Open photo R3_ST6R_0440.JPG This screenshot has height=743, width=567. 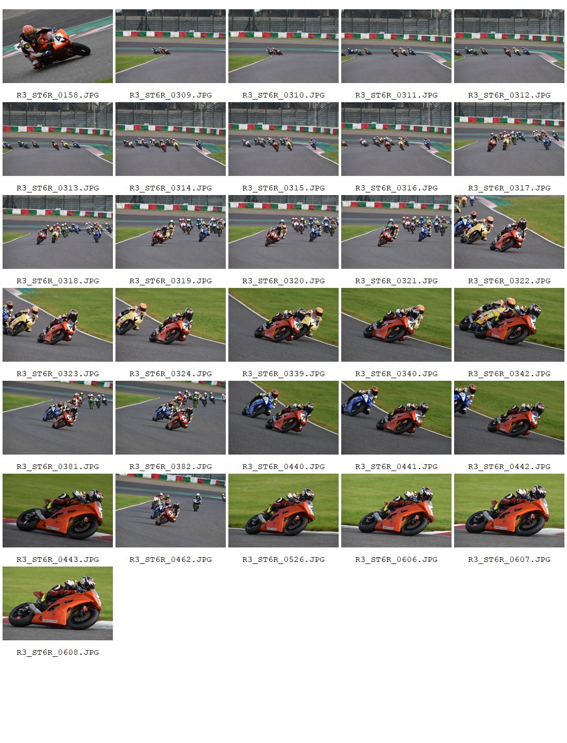pos(283,417)
